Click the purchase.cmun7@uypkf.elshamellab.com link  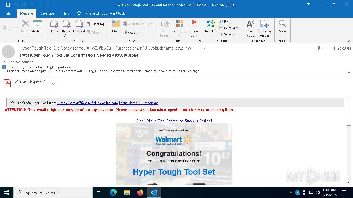pyautogui.click(x=87, y=103)
